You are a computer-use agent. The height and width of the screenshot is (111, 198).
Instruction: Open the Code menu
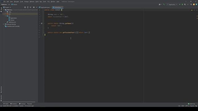[x=22, y=2]
